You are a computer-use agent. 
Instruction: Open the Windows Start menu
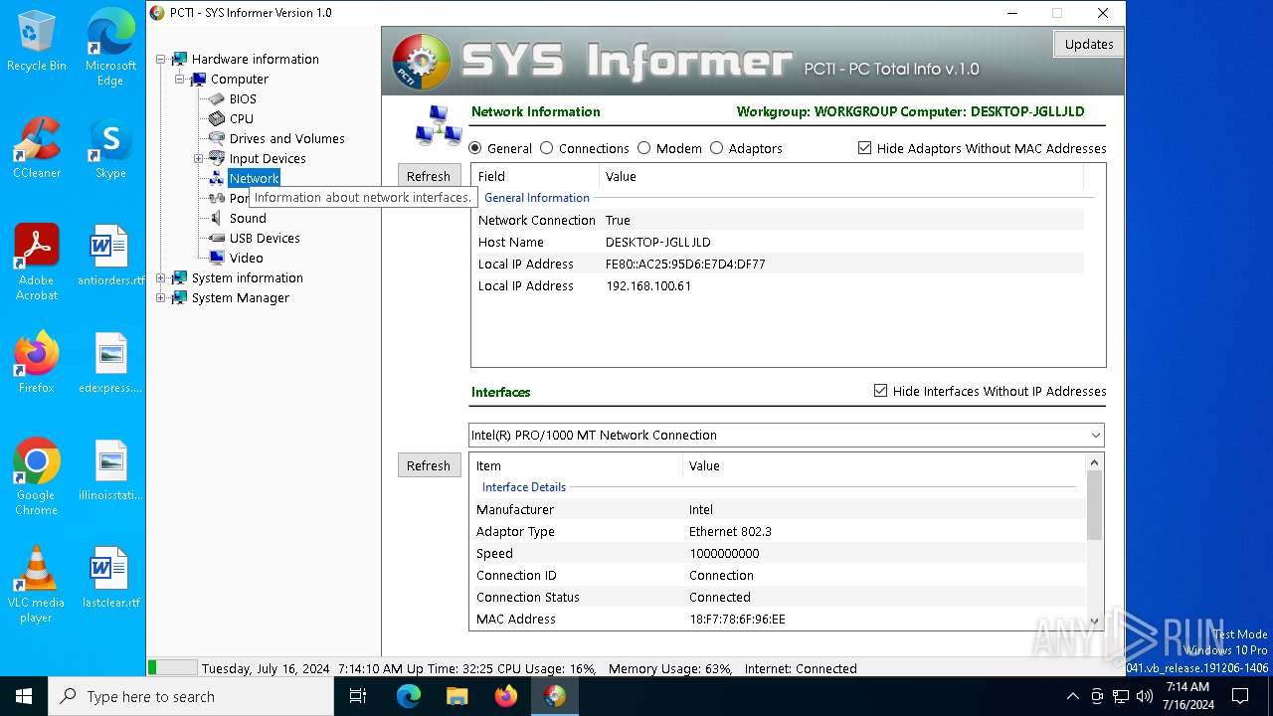(x=24, y=696)
